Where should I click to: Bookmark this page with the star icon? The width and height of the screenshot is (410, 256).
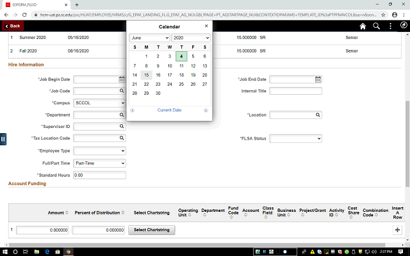tap(383, 15)
